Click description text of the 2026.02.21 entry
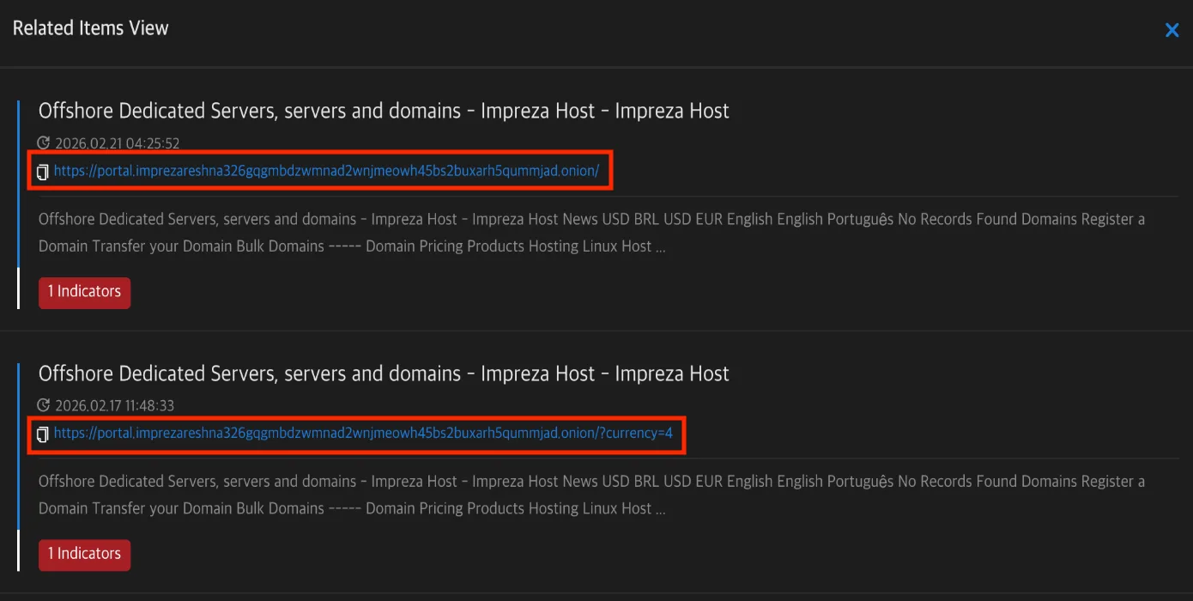 [x=591, y=233]
